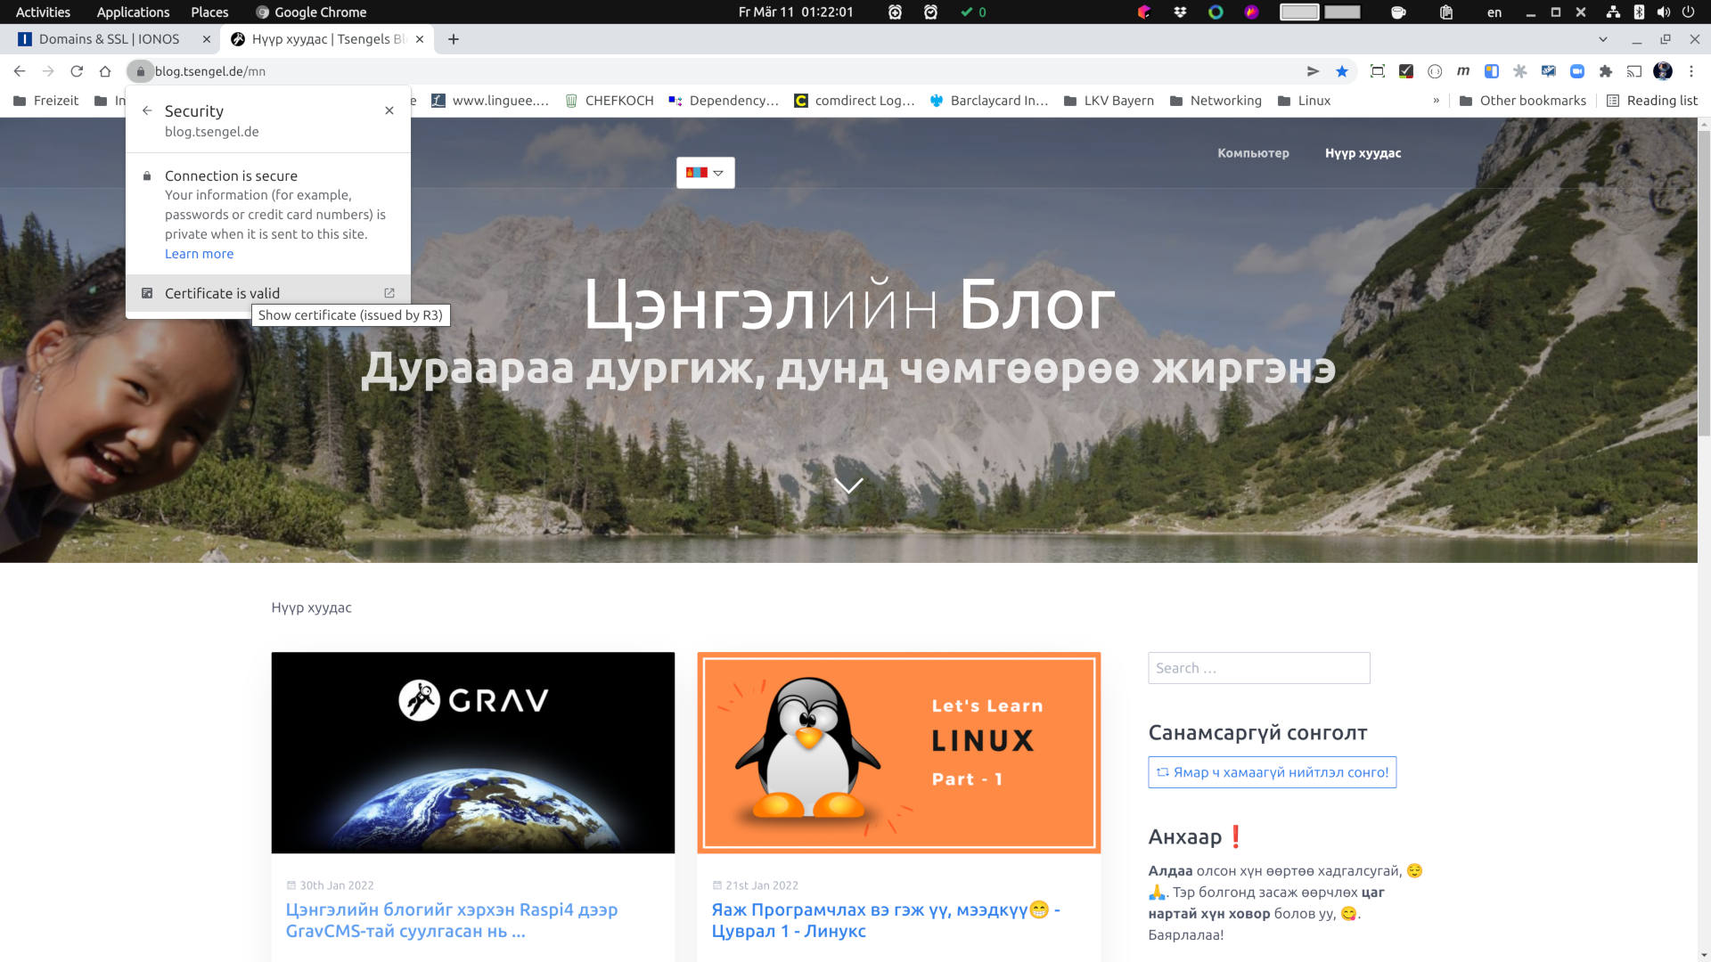
Task: Open the Chrome profile avatar
Action: click(1663, 71)
